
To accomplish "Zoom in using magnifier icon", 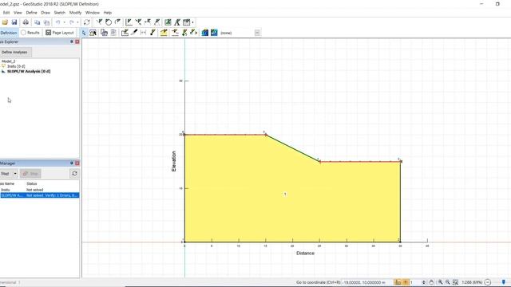I will [x=441, y=282].
